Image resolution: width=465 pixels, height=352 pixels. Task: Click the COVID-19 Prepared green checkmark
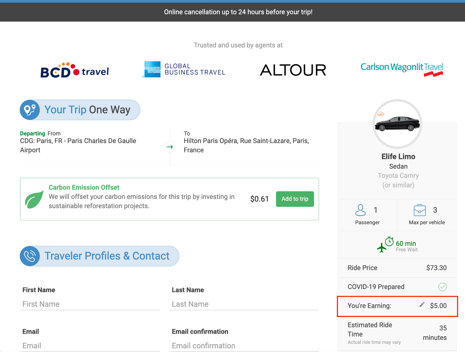(442, 287)
